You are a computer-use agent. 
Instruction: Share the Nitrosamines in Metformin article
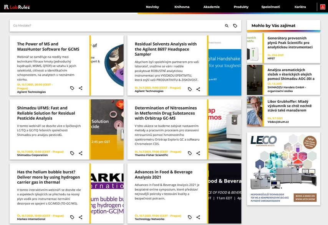click(198, 153)
